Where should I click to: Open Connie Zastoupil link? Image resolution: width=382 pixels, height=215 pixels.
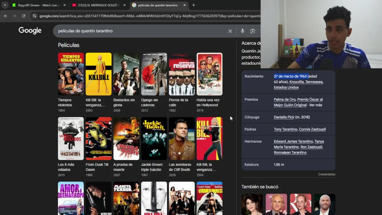312,129
